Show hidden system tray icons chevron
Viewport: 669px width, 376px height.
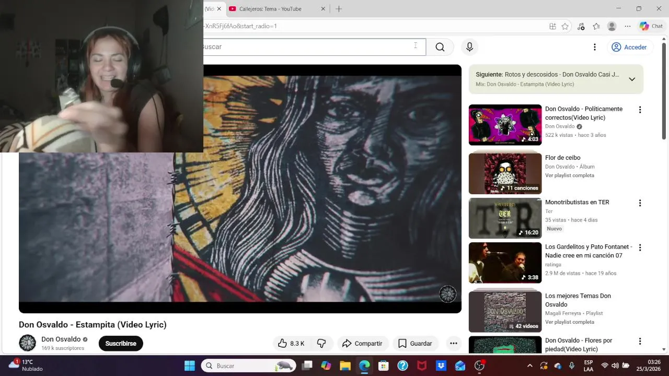point(529,366)
